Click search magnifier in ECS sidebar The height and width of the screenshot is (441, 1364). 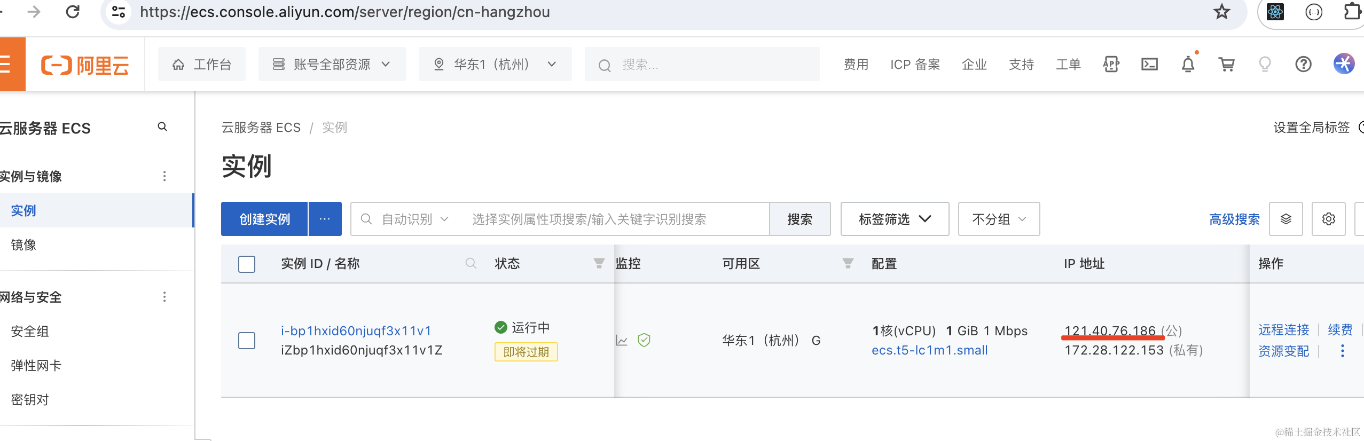[x=162, y=127]
